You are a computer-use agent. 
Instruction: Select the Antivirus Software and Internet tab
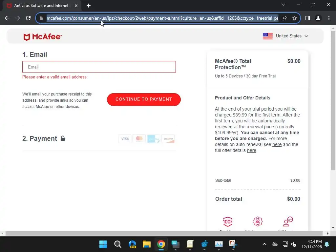[42, 6]
